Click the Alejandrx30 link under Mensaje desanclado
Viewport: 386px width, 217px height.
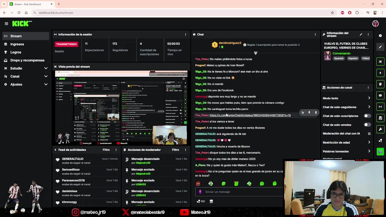point(143,163)
